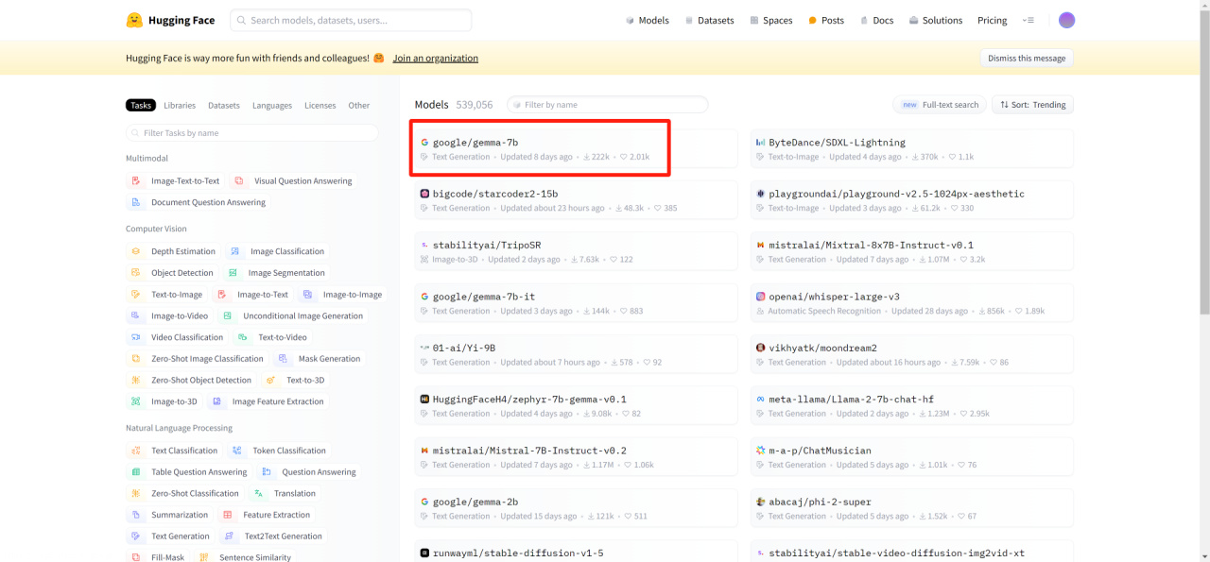
Task: Open meta-llama/Llama-2-7b-chat-hf model card
Action: (912, 405)
